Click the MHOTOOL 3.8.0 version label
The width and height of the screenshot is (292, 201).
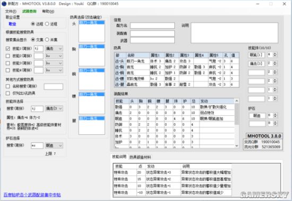coord(264,136)
